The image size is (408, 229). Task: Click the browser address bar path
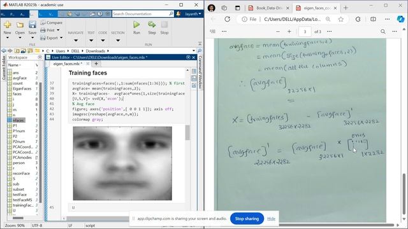click(x=292, y=19)
